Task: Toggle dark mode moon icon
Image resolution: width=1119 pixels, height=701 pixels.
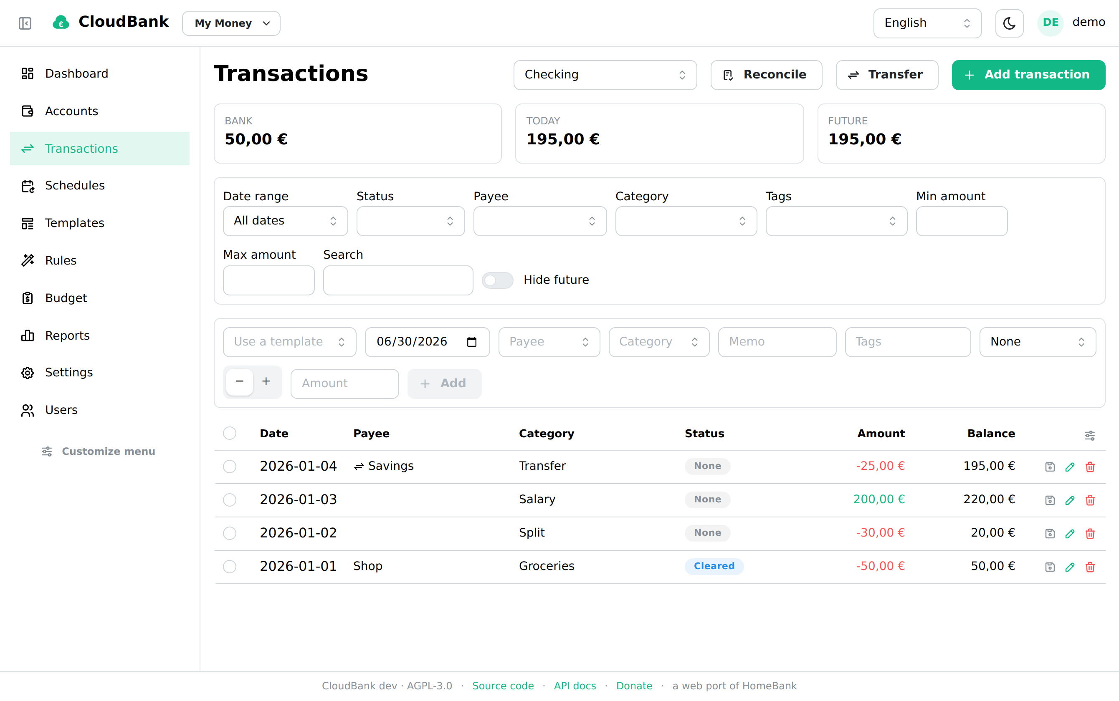Action: (1009, 23)
